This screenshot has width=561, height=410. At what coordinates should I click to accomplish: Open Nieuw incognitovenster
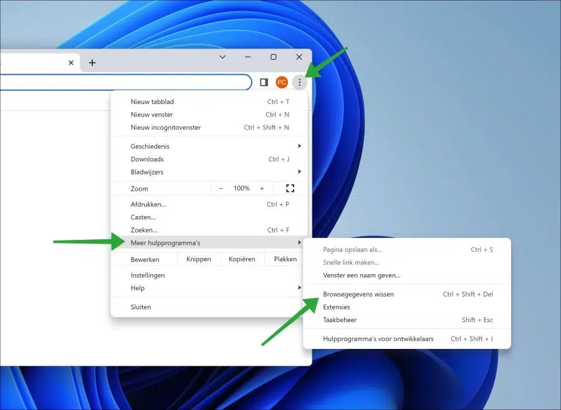tap(209, 127)
